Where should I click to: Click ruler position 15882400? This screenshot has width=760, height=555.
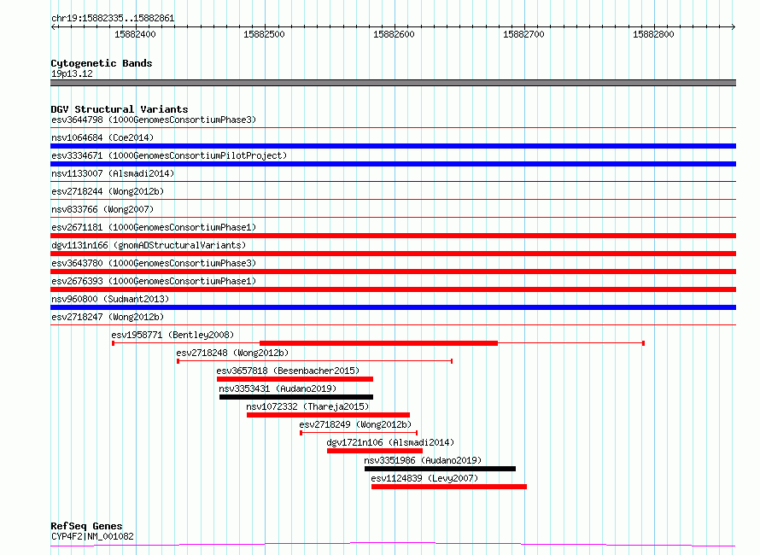[x=135, y=34]
